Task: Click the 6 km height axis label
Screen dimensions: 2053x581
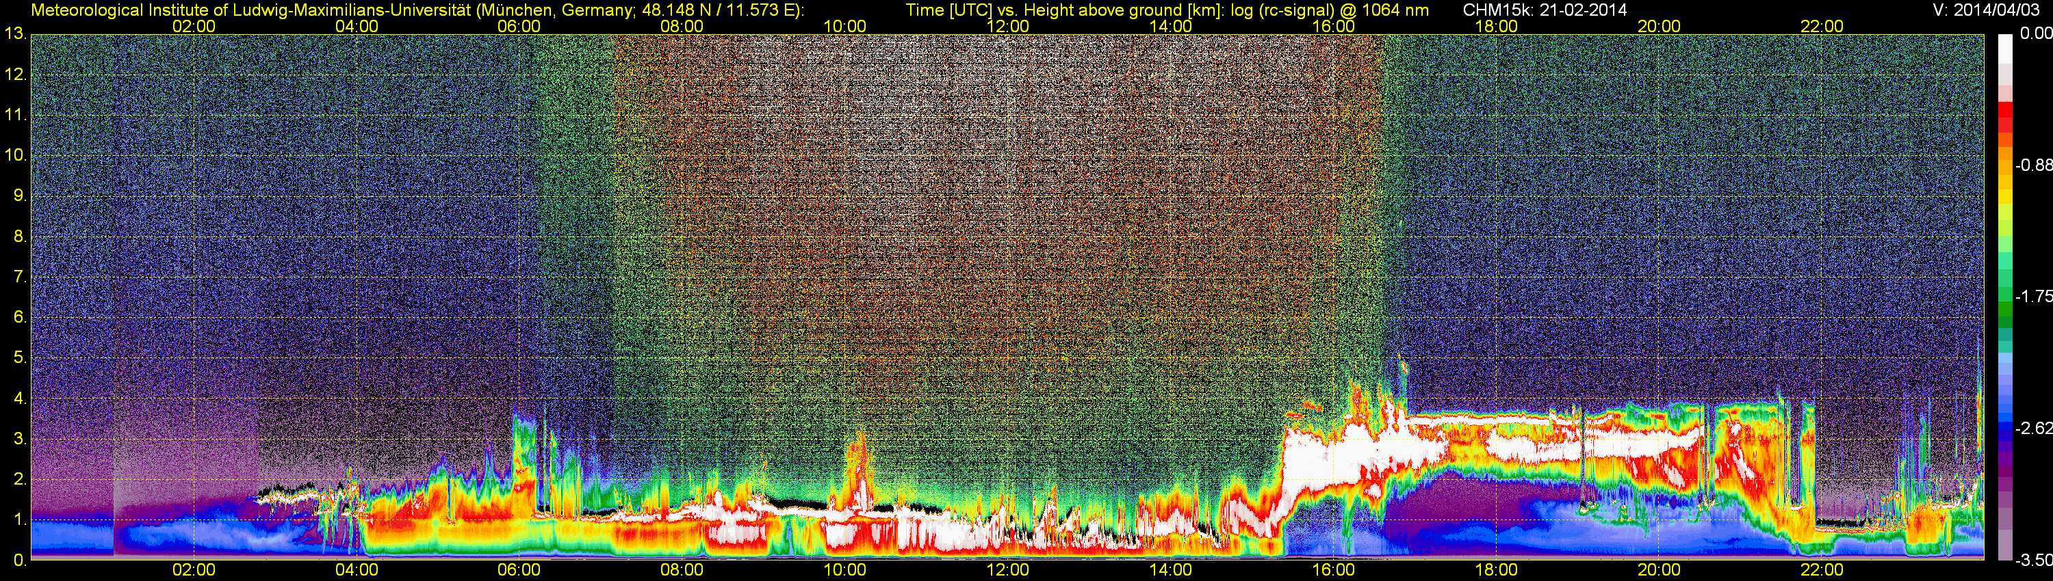Action: (19, 318)
